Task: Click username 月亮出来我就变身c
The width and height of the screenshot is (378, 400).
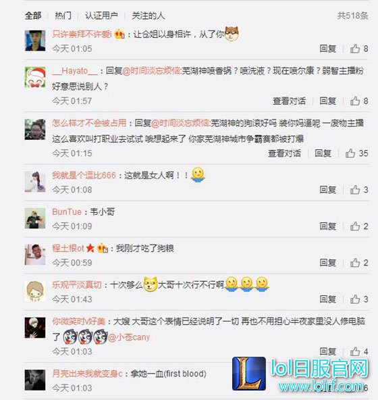Action: pos(87,374)
